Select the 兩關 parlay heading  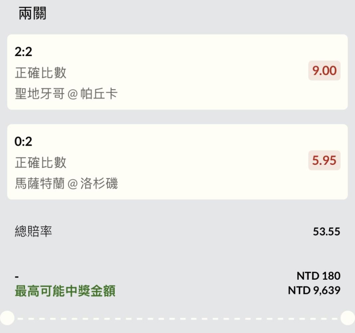pos(32,13)
